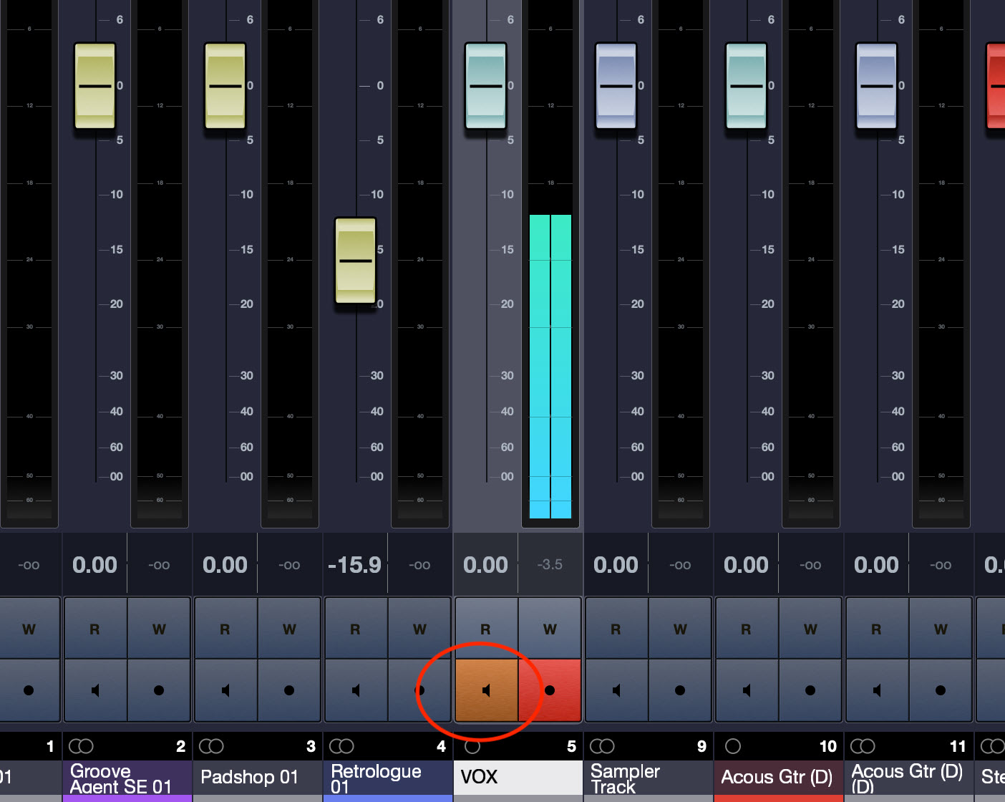
Task: Click the stereo indicator on Groove Agent SE 01
Action: coord(82,745)
